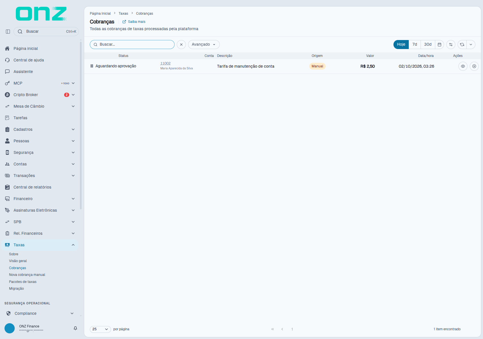The image size is (483, 339).
Task: Sort by Valor column header
Action: coord(370,56)
